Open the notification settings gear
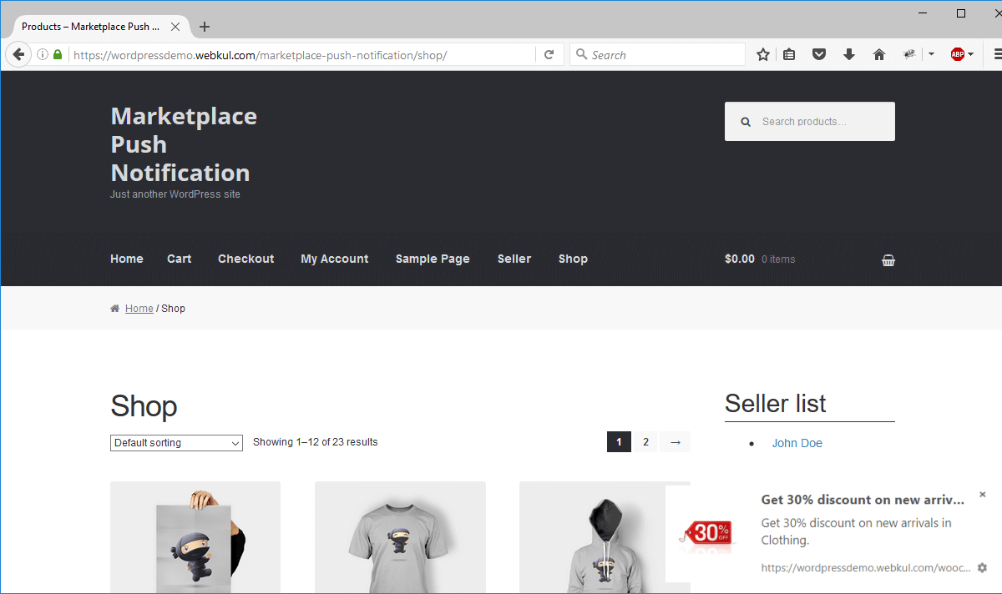 click(x=983, y=566)
